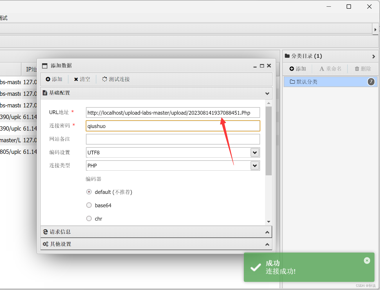Close the 添加数据 dialog

(x=269, y=66)
